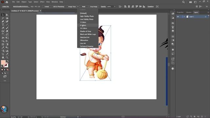
Task: Select the Lasso tool
Action: coord(7,18)
